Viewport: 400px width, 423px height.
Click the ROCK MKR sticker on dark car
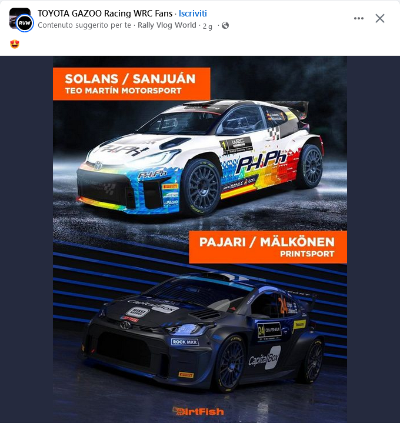(x=185, y=342)
